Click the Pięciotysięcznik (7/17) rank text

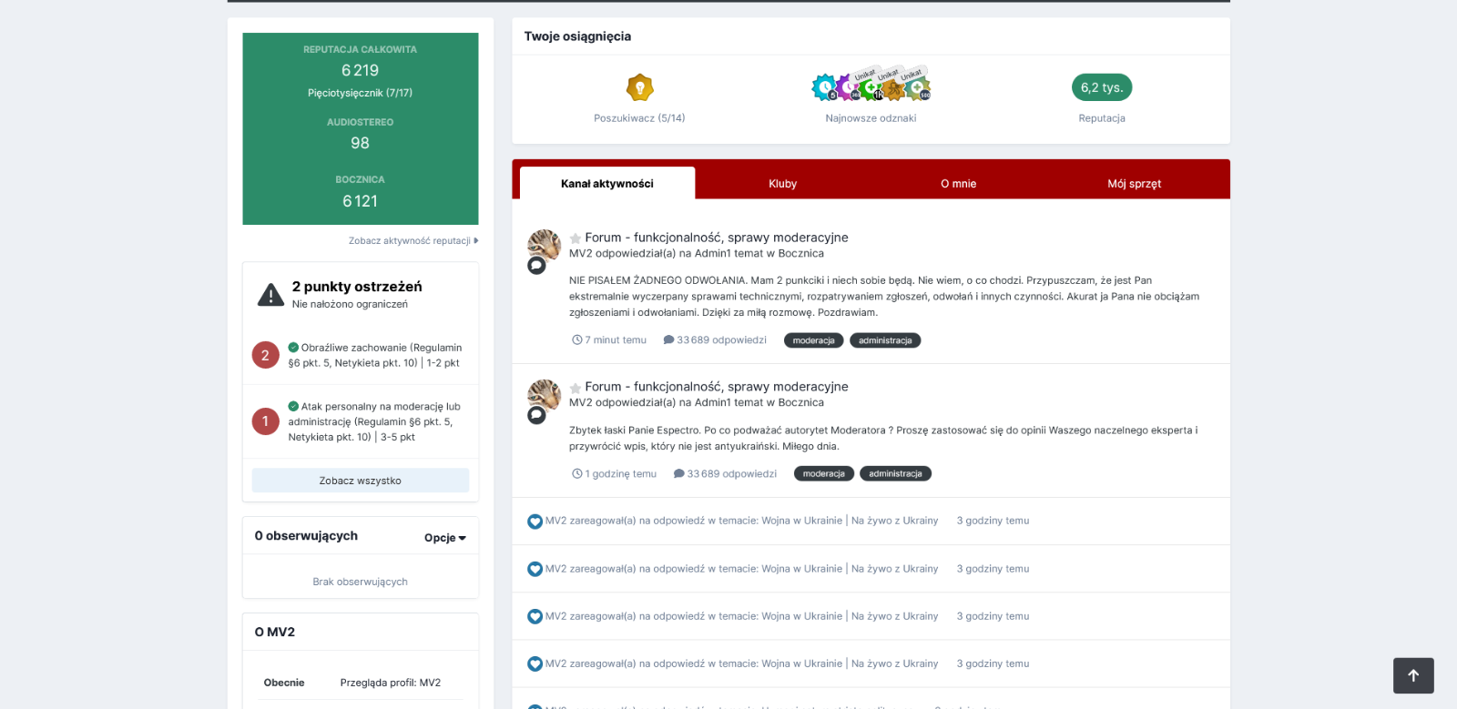[x=360, y=93]
